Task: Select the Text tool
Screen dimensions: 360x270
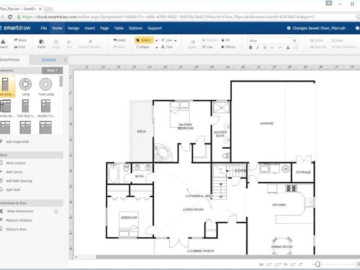Action: (166, 47)
